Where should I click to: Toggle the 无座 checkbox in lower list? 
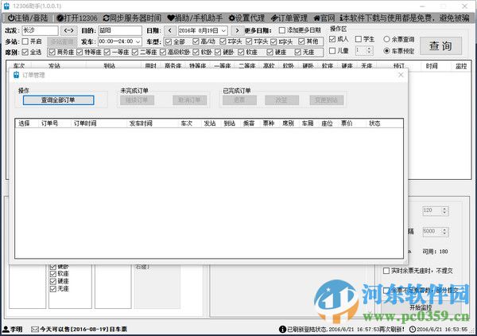[x=53, y=288]
